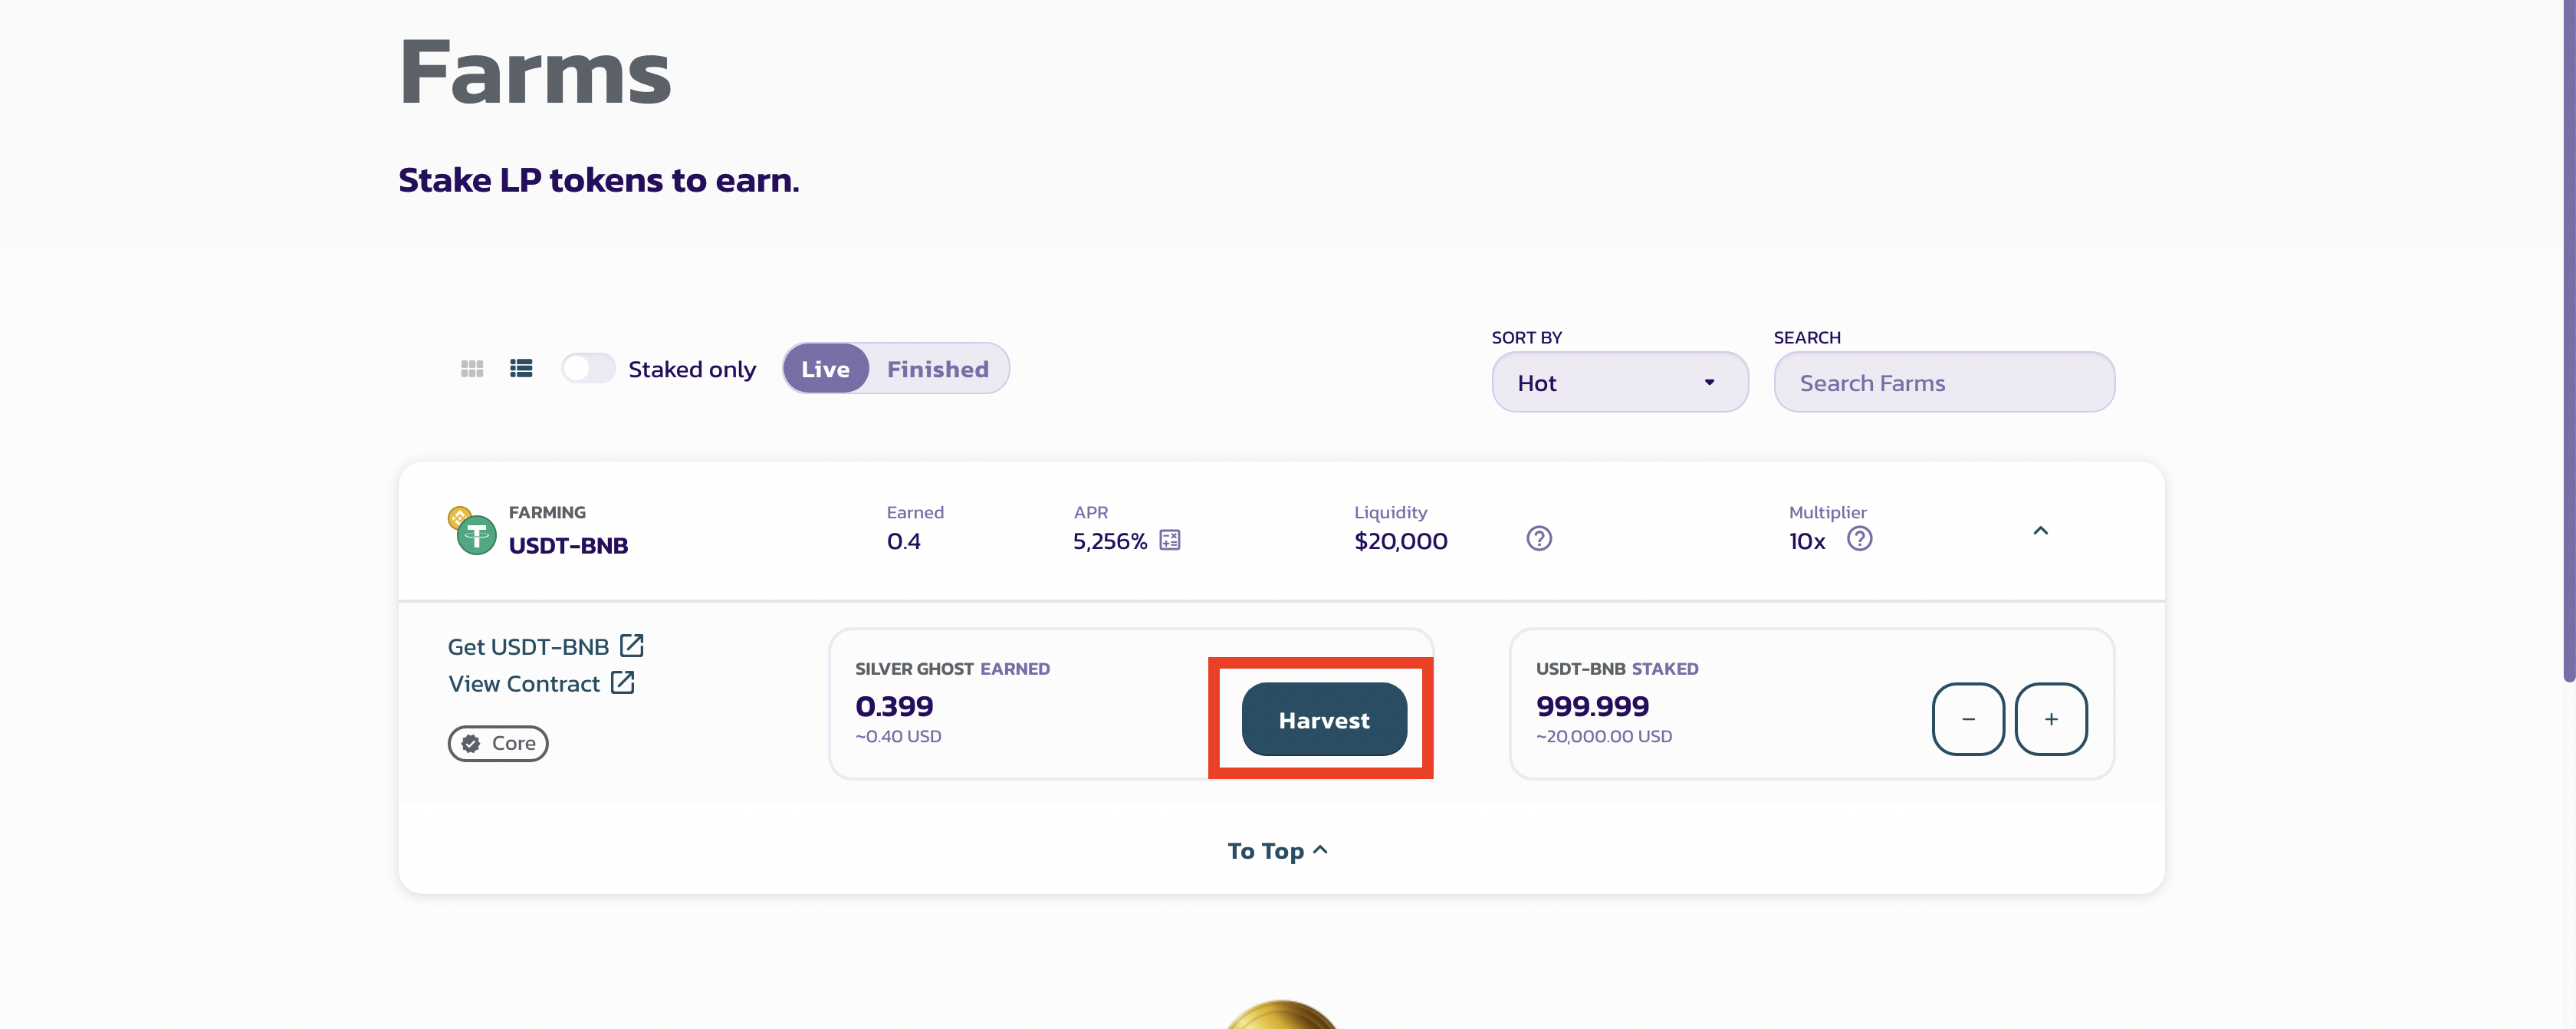
Task: Open the View Contract link
Action: (541, 684)
